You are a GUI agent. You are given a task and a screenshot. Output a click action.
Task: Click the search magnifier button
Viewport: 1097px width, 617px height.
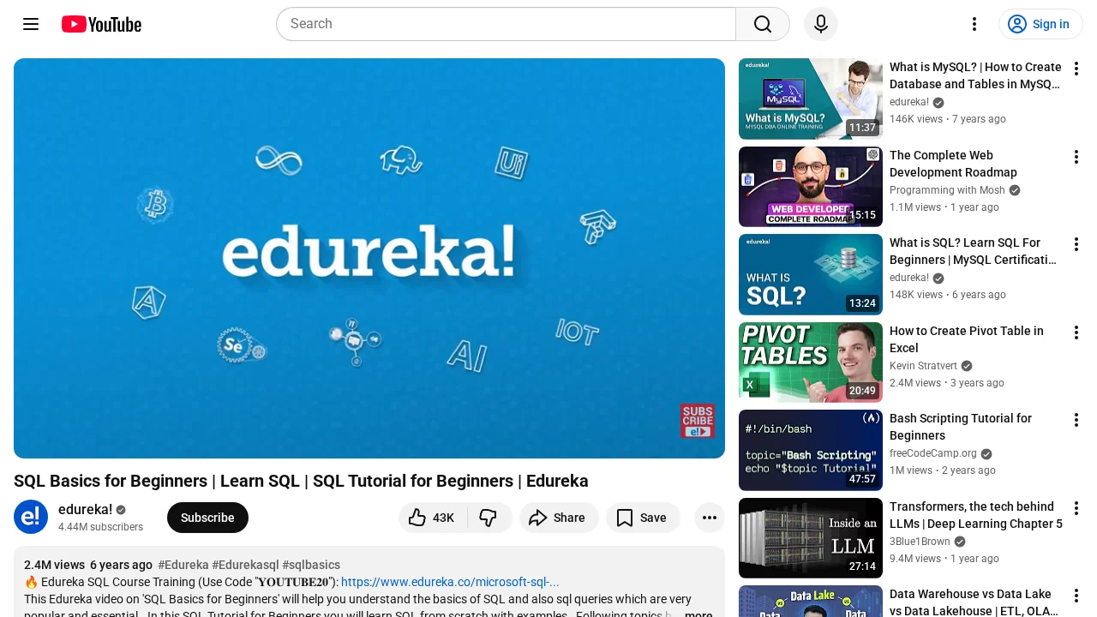[x=763, y=24]
